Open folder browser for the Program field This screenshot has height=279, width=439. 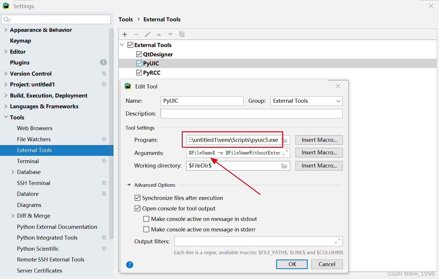285,140
